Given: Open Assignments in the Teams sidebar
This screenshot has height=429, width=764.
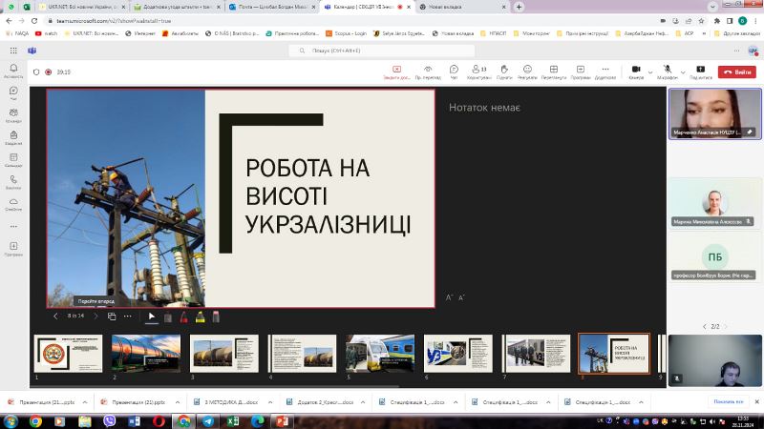Looking at the screenshot, I should tap(13, 137).
